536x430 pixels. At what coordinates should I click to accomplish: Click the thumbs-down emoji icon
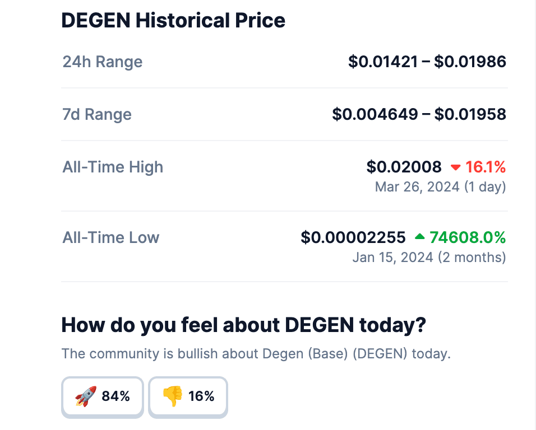(173, 396)
